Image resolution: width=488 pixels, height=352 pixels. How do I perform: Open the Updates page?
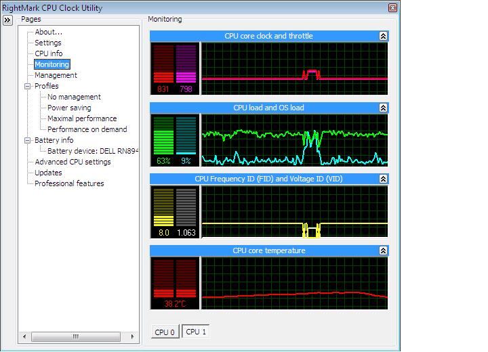click(x=48, y=173)
